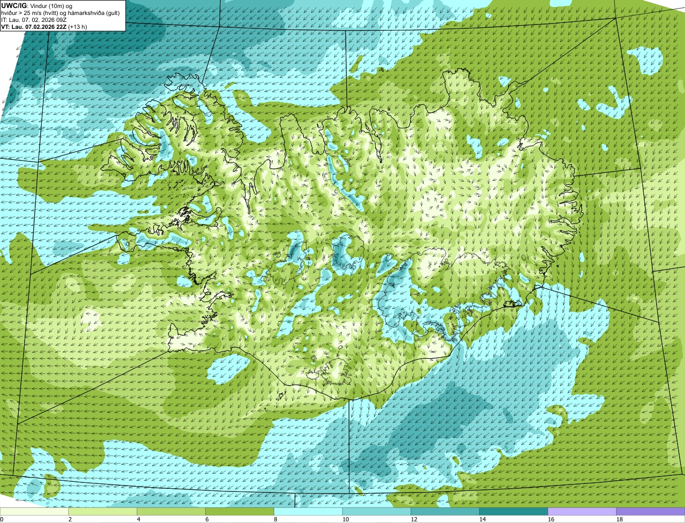
Task: Click the purple legend swatch above 18 m/s
Action: (651, 512)
